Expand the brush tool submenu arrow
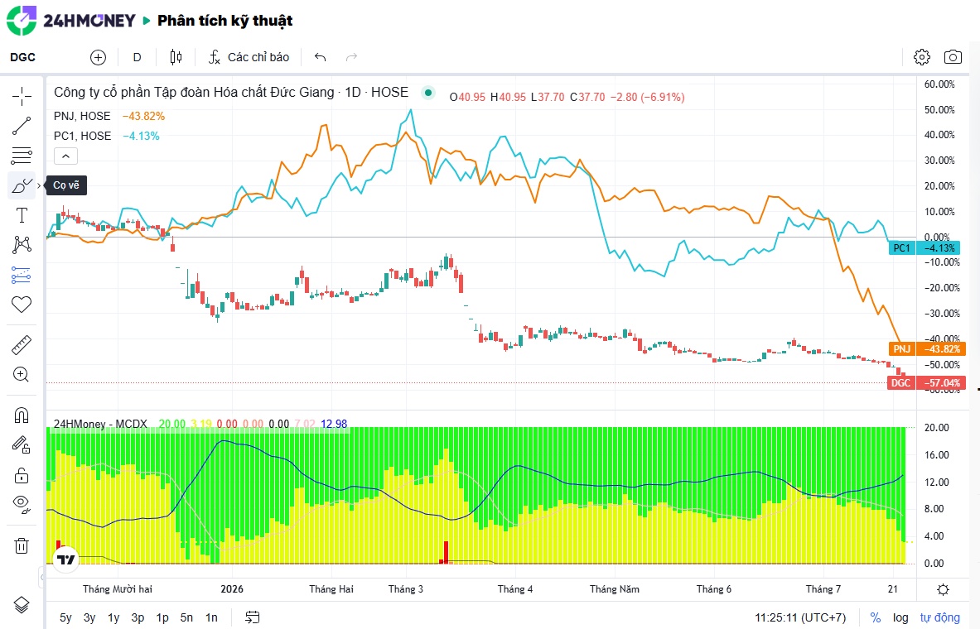 click(x=39, y=185)
